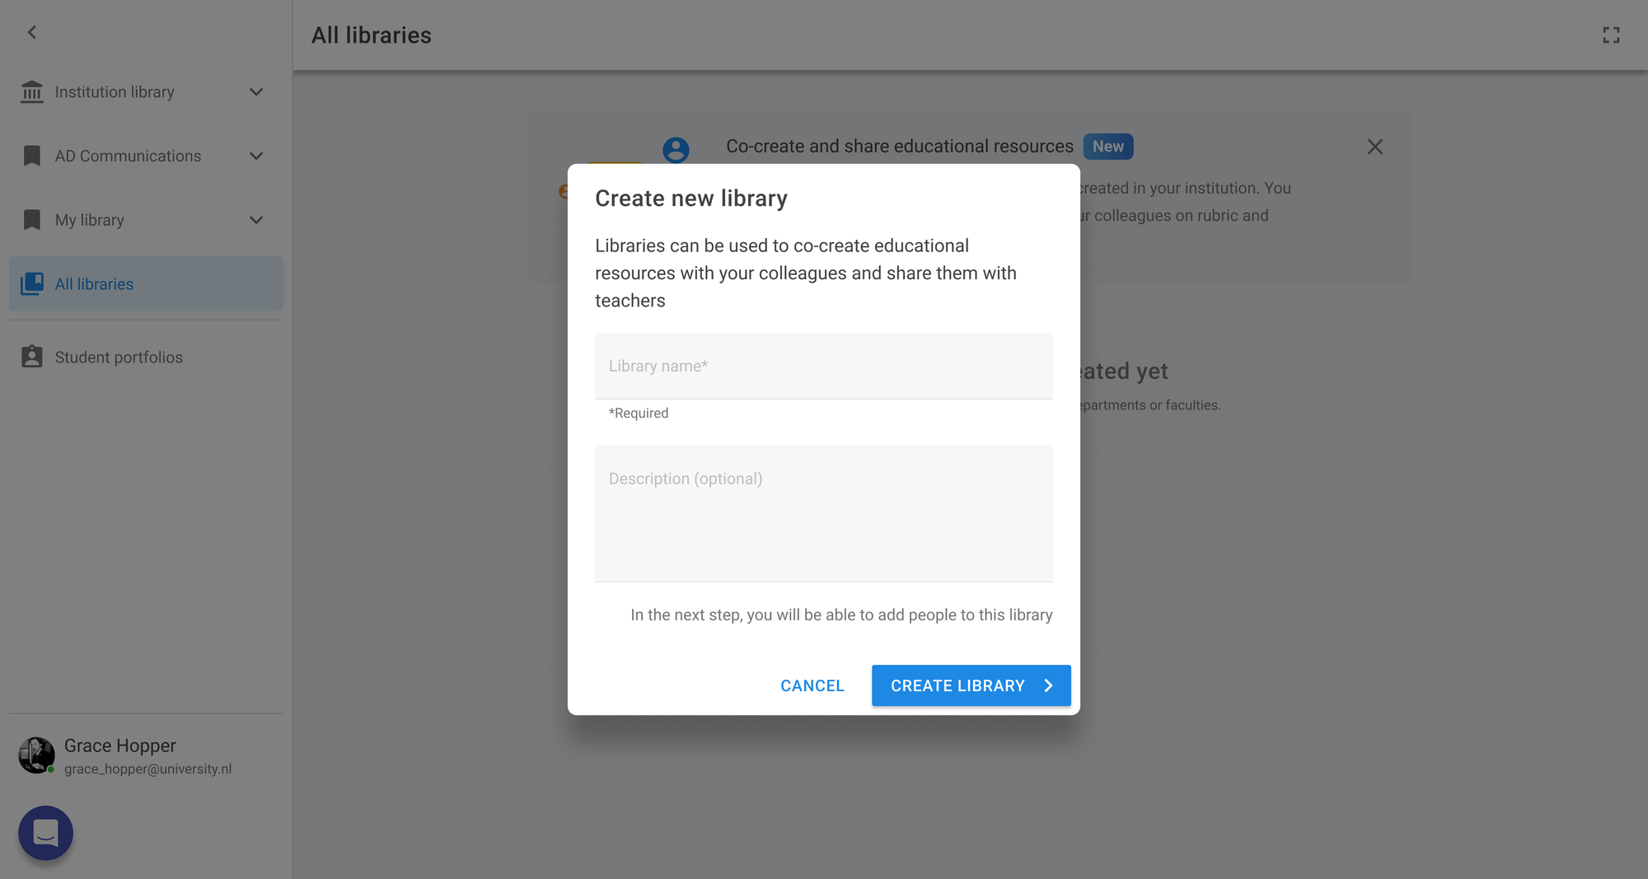Expand the AD Communications chevron

[x=256, y=156]
